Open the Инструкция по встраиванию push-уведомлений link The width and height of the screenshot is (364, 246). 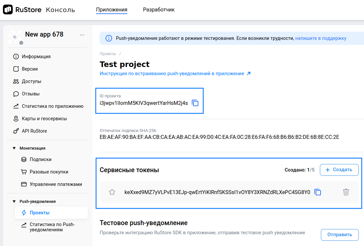pos(172,74)
